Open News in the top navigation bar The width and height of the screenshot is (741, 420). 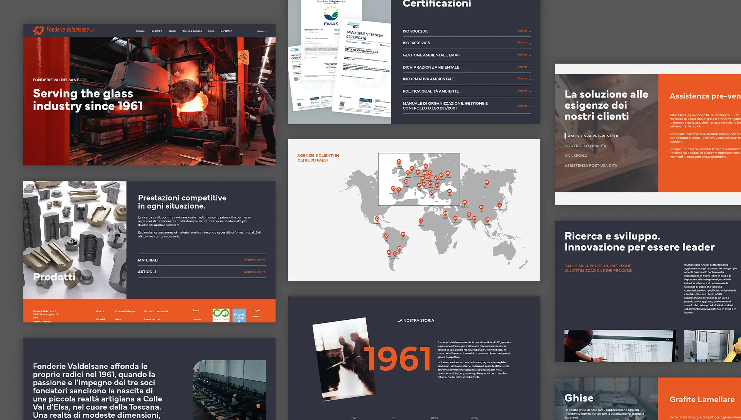click(211, 31)
